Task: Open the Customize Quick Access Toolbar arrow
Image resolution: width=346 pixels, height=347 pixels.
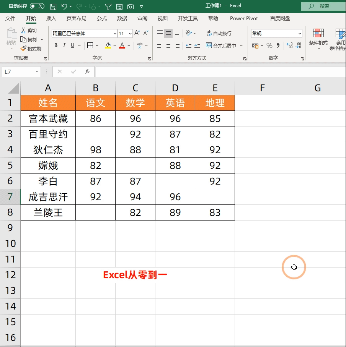Action: tap(141, 6)
